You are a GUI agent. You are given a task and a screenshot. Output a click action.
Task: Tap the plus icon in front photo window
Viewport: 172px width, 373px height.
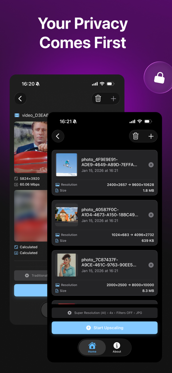coord(151,136)
